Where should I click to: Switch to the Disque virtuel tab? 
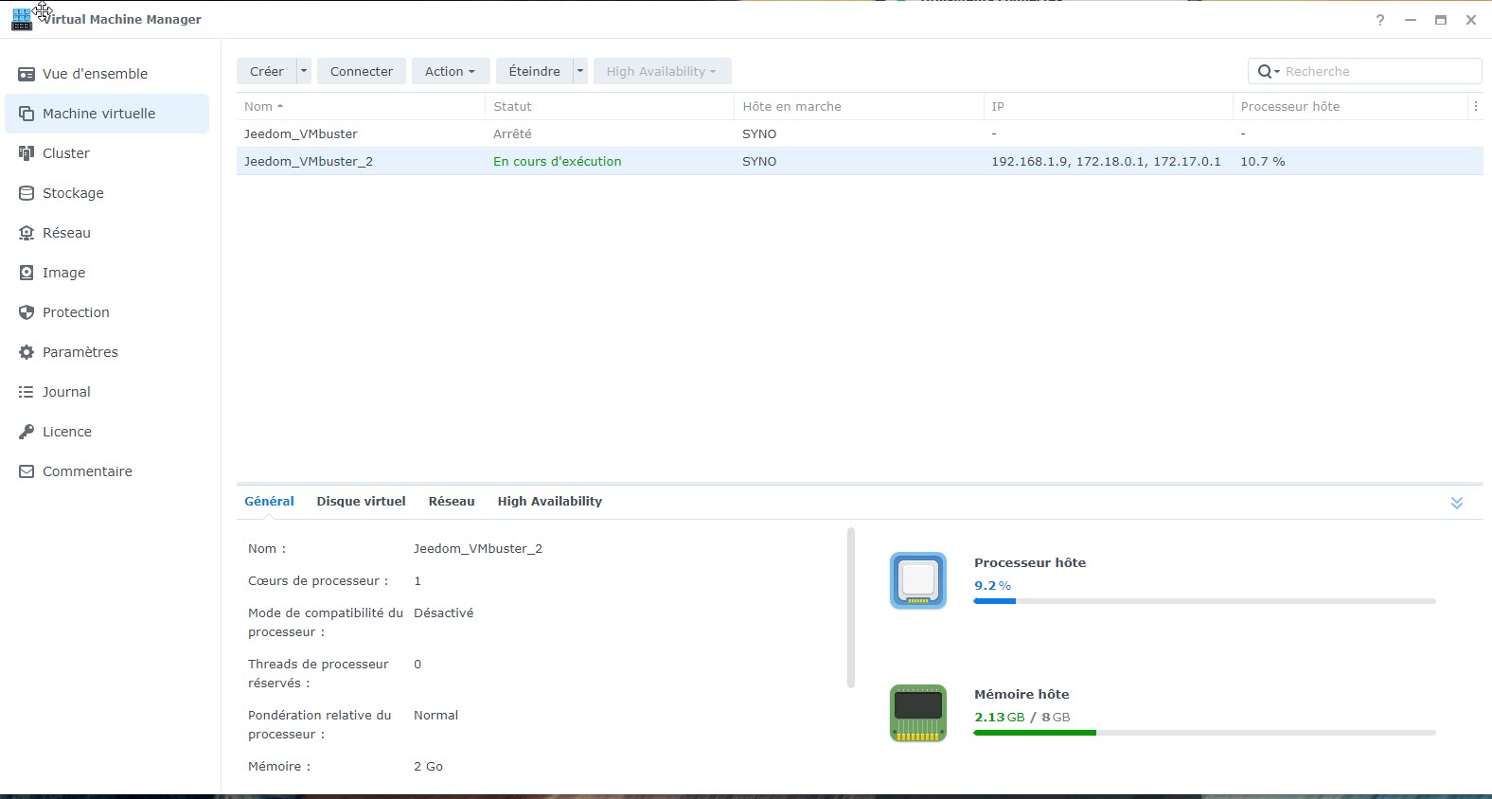(x=361, y=502)
